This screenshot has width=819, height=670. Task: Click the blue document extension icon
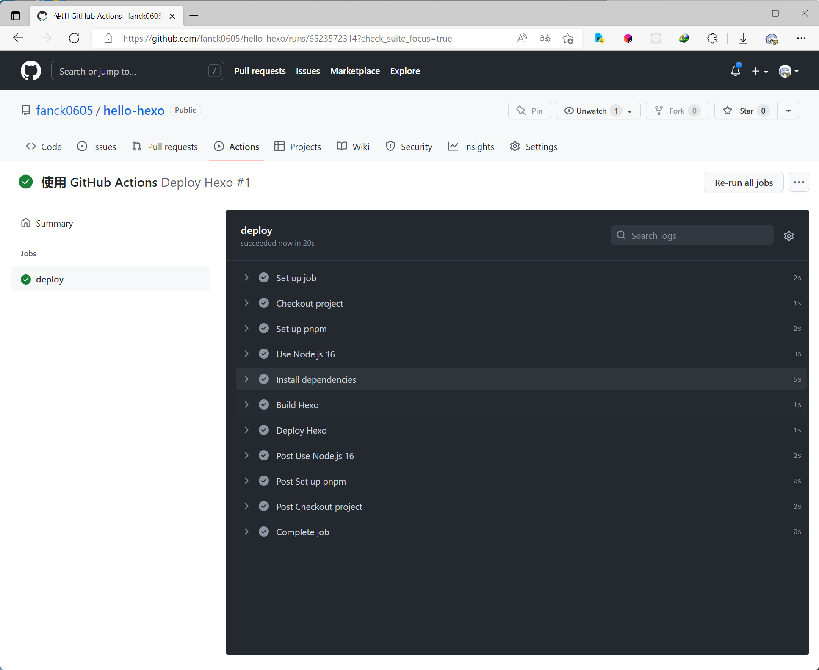coord(599,39)
